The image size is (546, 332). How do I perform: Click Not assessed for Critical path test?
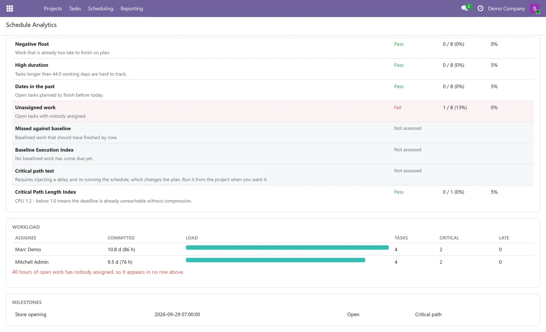pos(408,171)
